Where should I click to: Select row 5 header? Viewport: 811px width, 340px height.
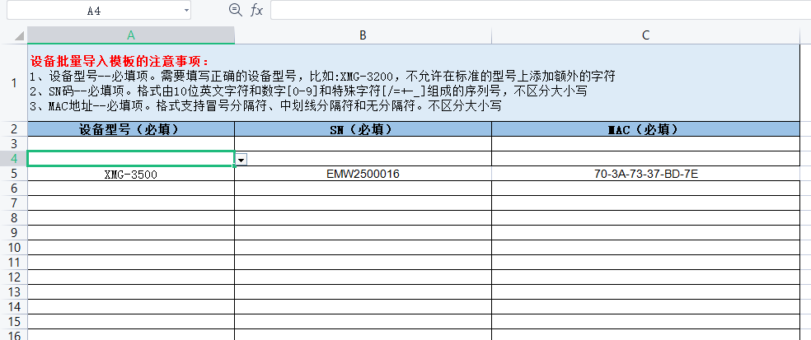point(13,174)
